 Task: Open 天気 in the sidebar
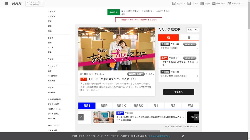click(x=49, y=21)
